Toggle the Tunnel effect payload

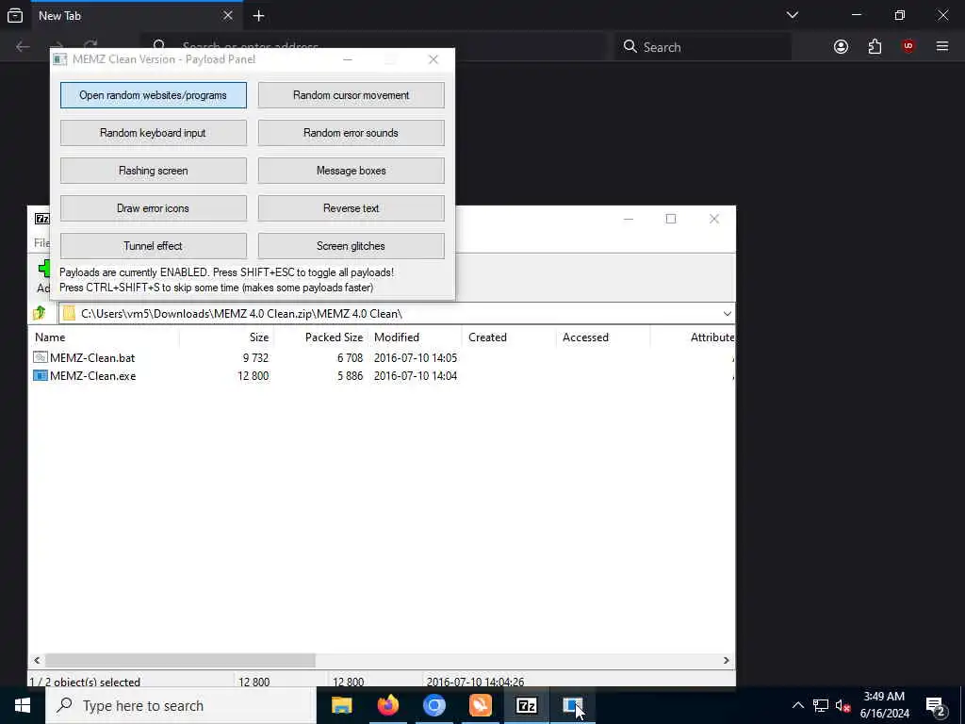pyautogui.click(x=154, y=246)
